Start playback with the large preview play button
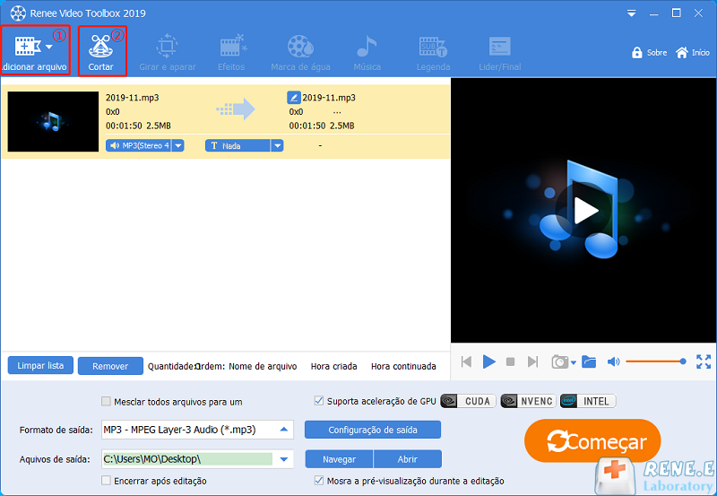Viewport: 717px width, 496px height. coord(584,211)
